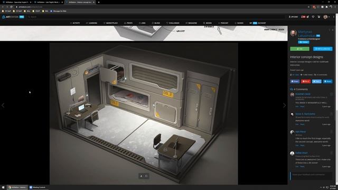
Task: Open options for Adri Perez comment
Action: coord(331,131)
